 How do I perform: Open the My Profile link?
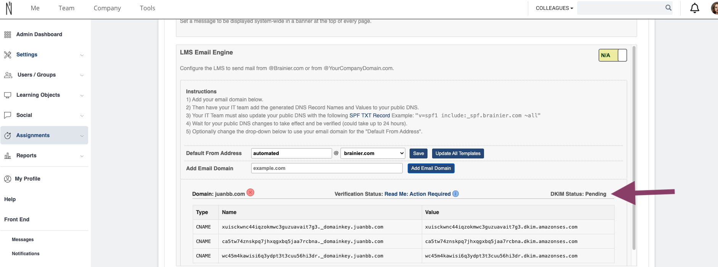tap(27, 179)
